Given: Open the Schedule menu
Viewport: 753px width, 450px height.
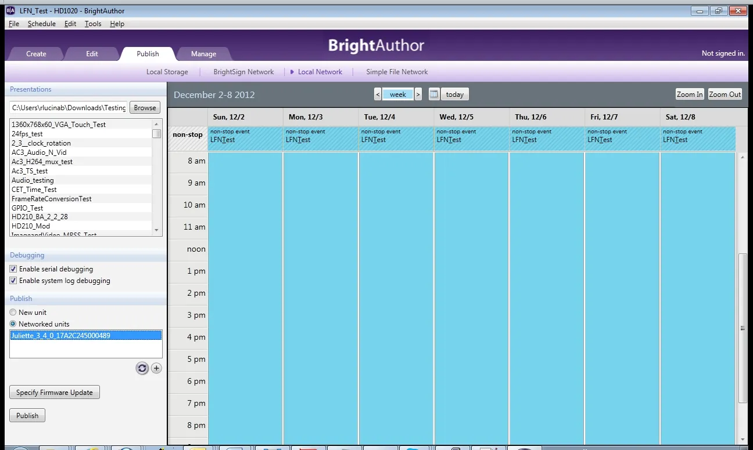Looking at the screenshot, I should tap(42, 24).
